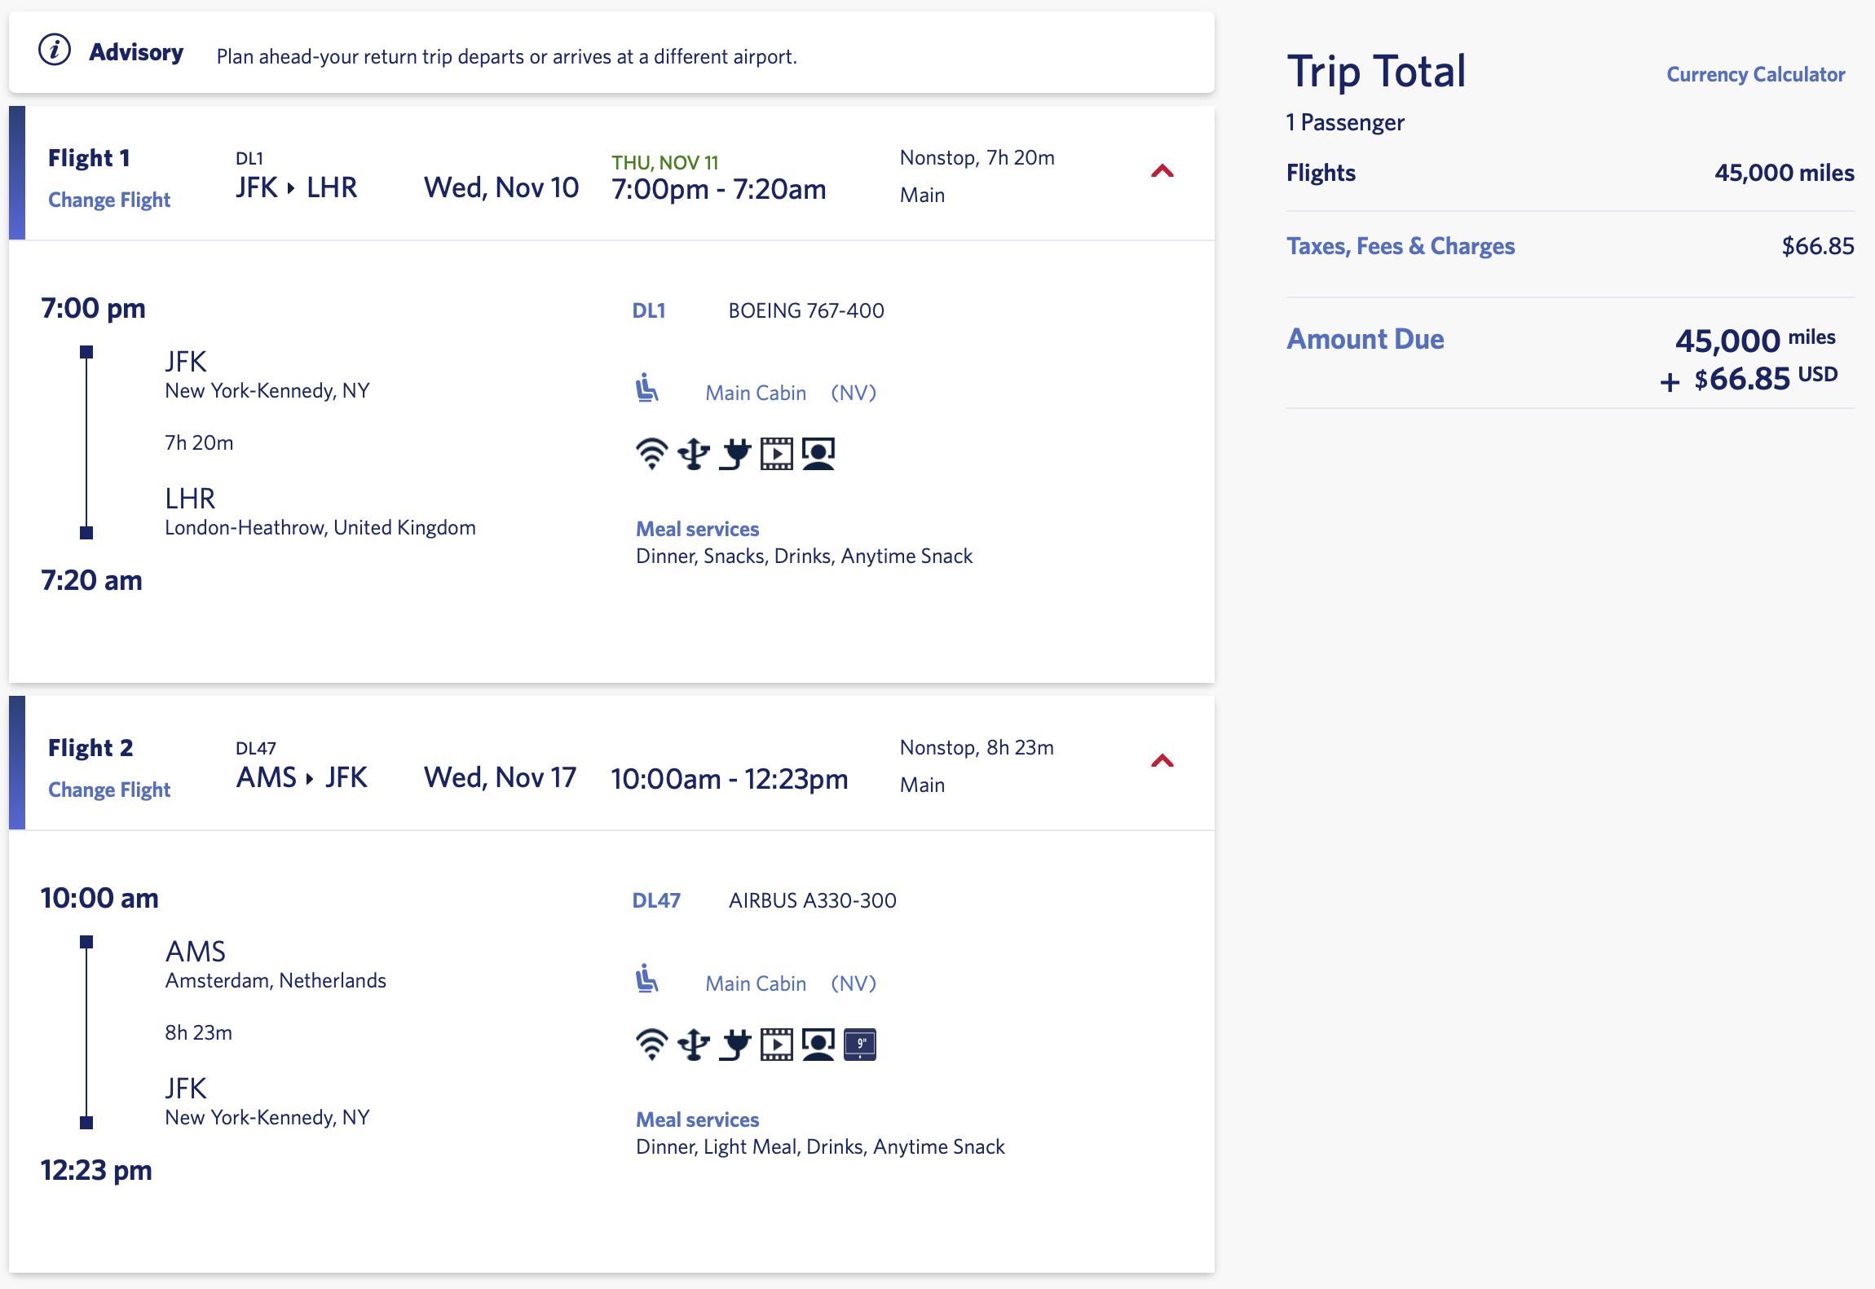Screen dimensions: 1875x1289
Task: Click the 9-inch screen icon for DL47
Action: tap(860, 1045)
